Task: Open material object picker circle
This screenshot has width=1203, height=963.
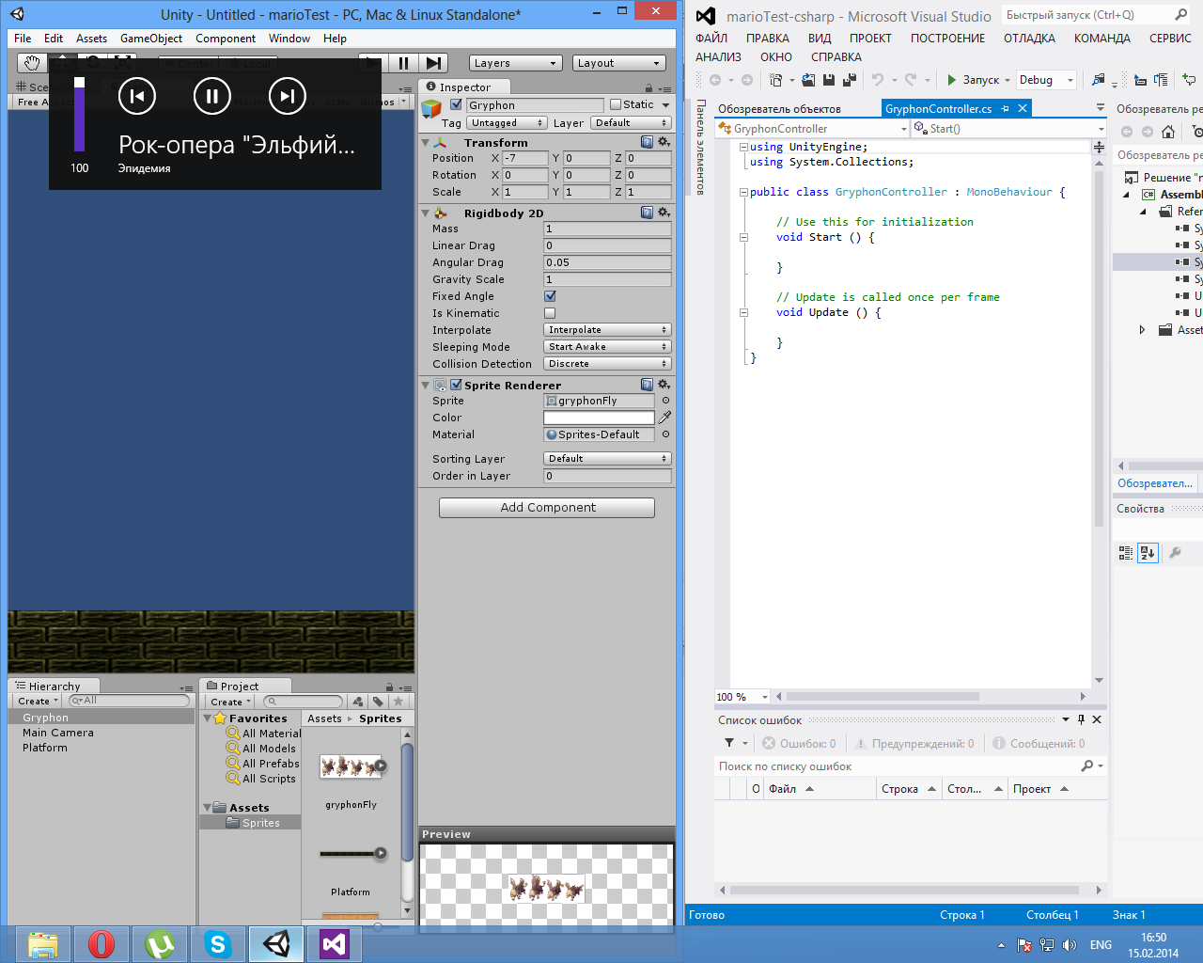Action: pos(665,434)
